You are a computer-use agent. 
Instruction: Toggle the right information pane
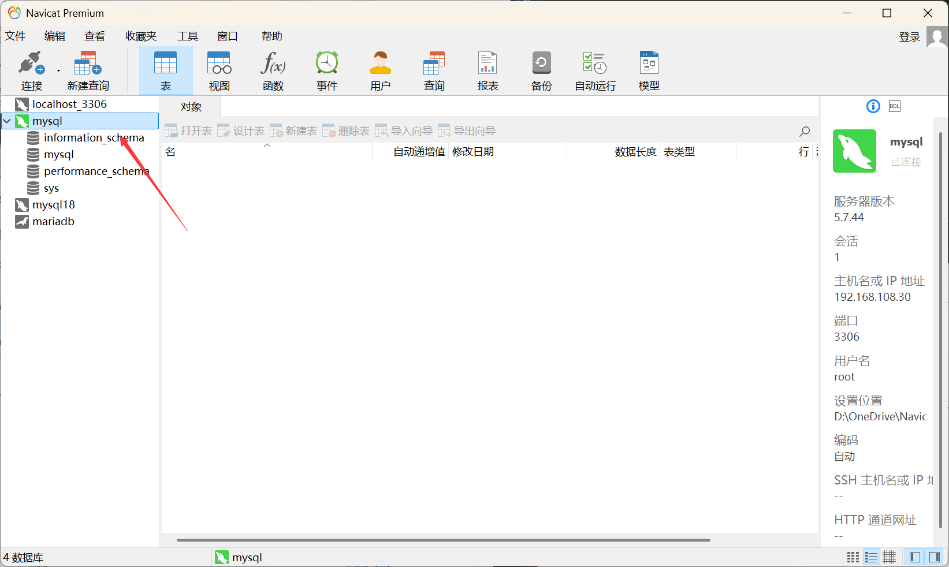click(x=934, y=557)
